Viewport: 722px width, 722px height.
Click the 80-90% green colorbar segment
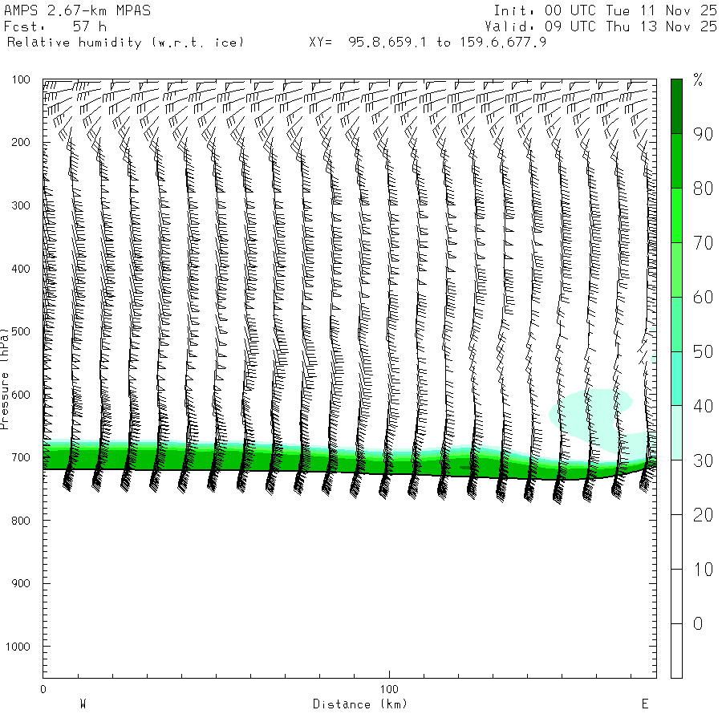point(676,160)
